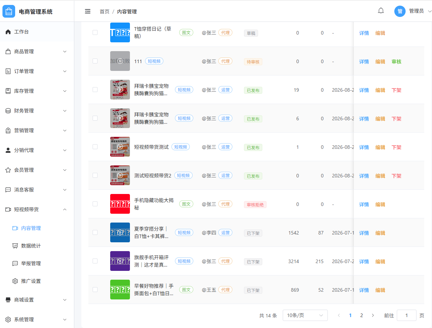The height and width of the screenshot is (328, 432).
Task: Click 下架 for 短视频带货测试 row
Action: [x=396, y=147]
